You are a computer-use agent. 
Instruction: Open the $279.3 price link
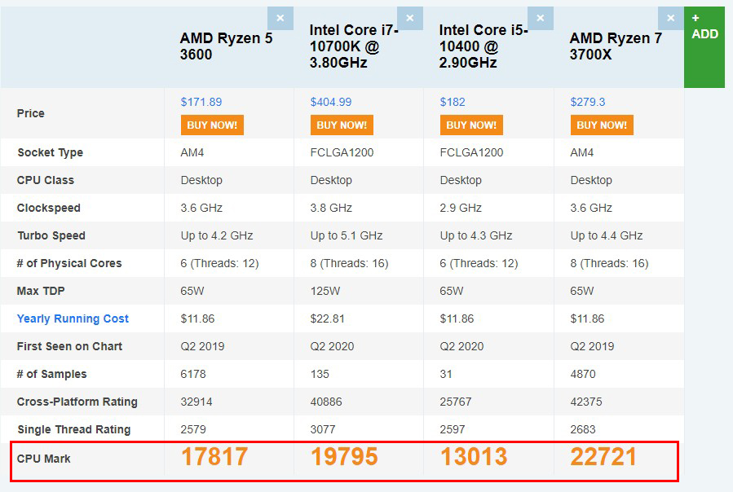pyautogui.click(x=588, y=102)
